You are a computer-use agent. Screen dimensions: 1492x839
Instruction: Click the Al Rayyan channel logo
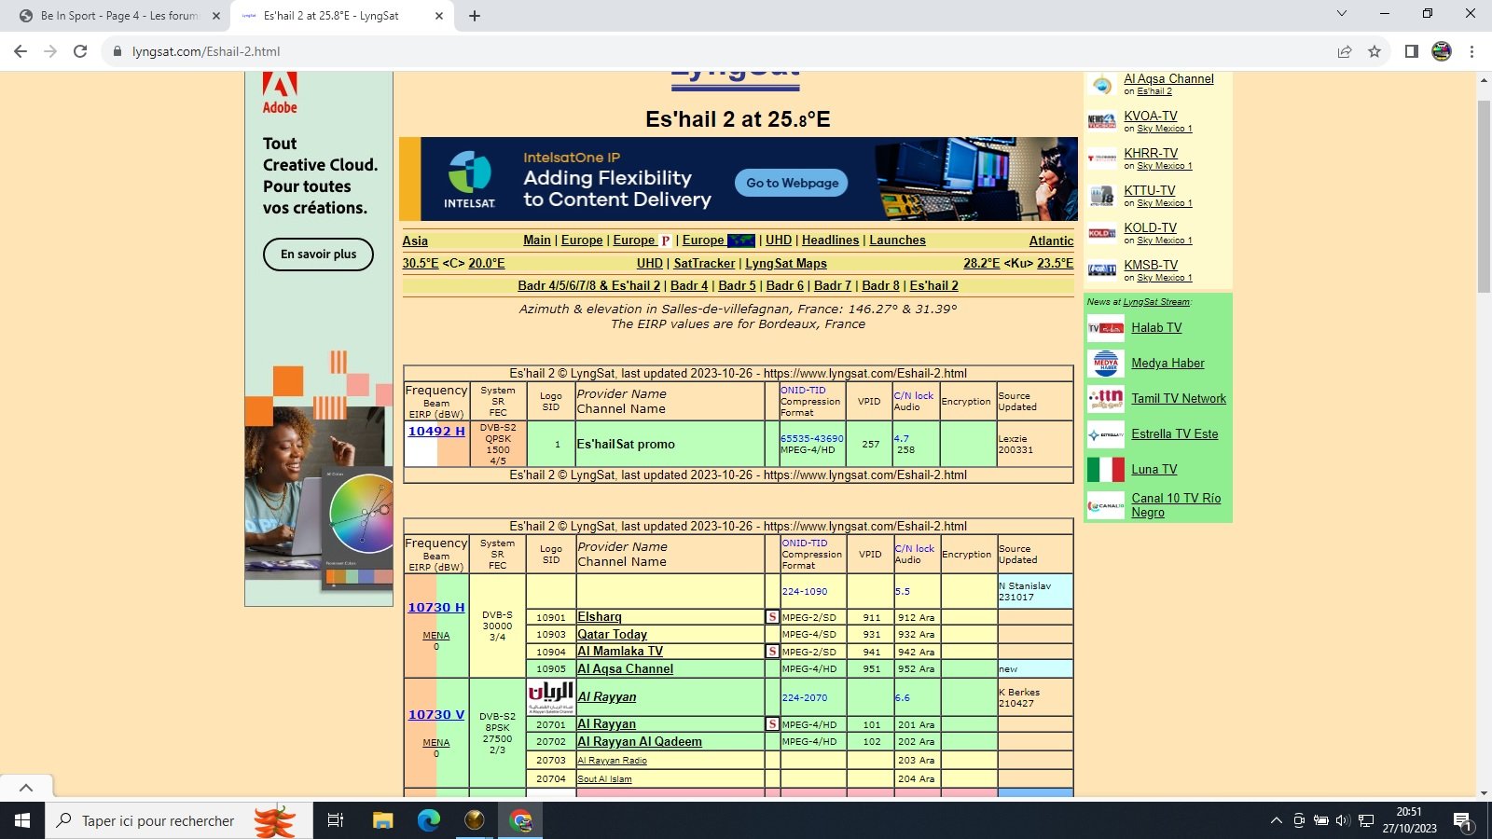(x=551, y=696)
